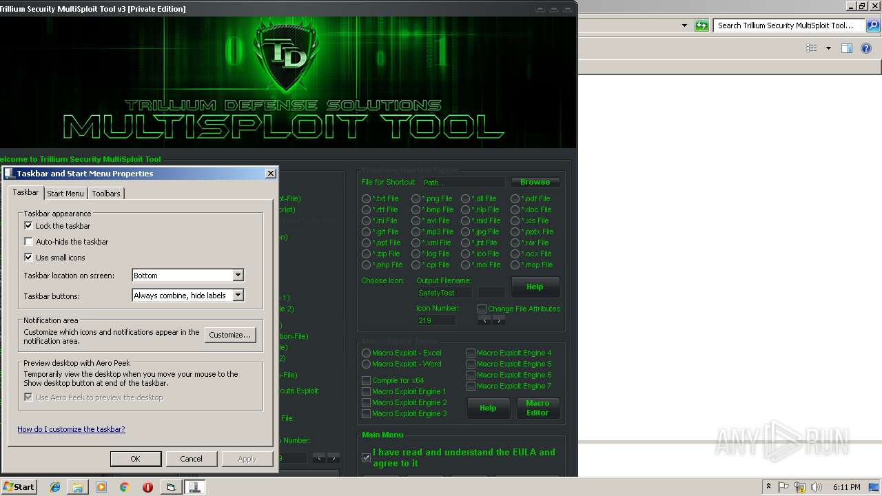Check Compile for x64 option

point(366,380)
